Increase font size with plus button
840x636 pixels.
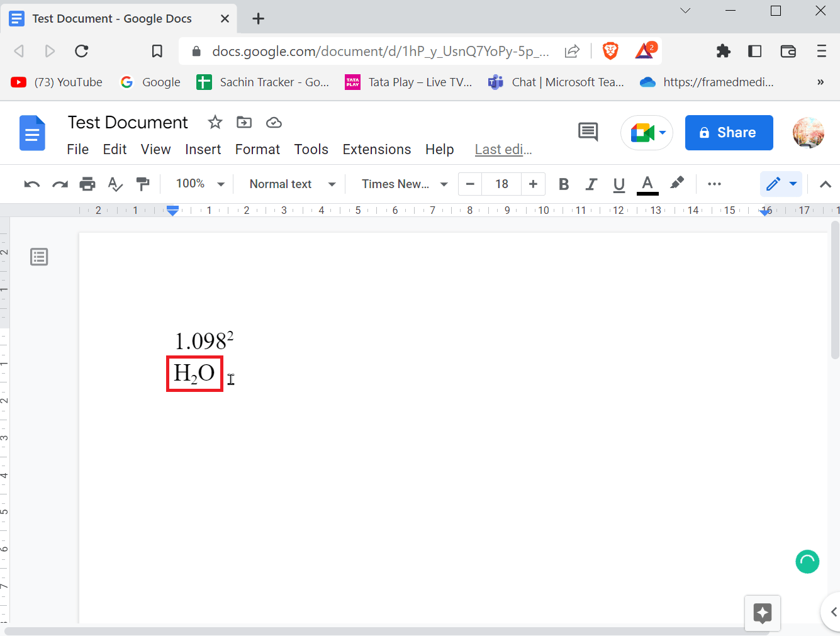tap(533, 184)
